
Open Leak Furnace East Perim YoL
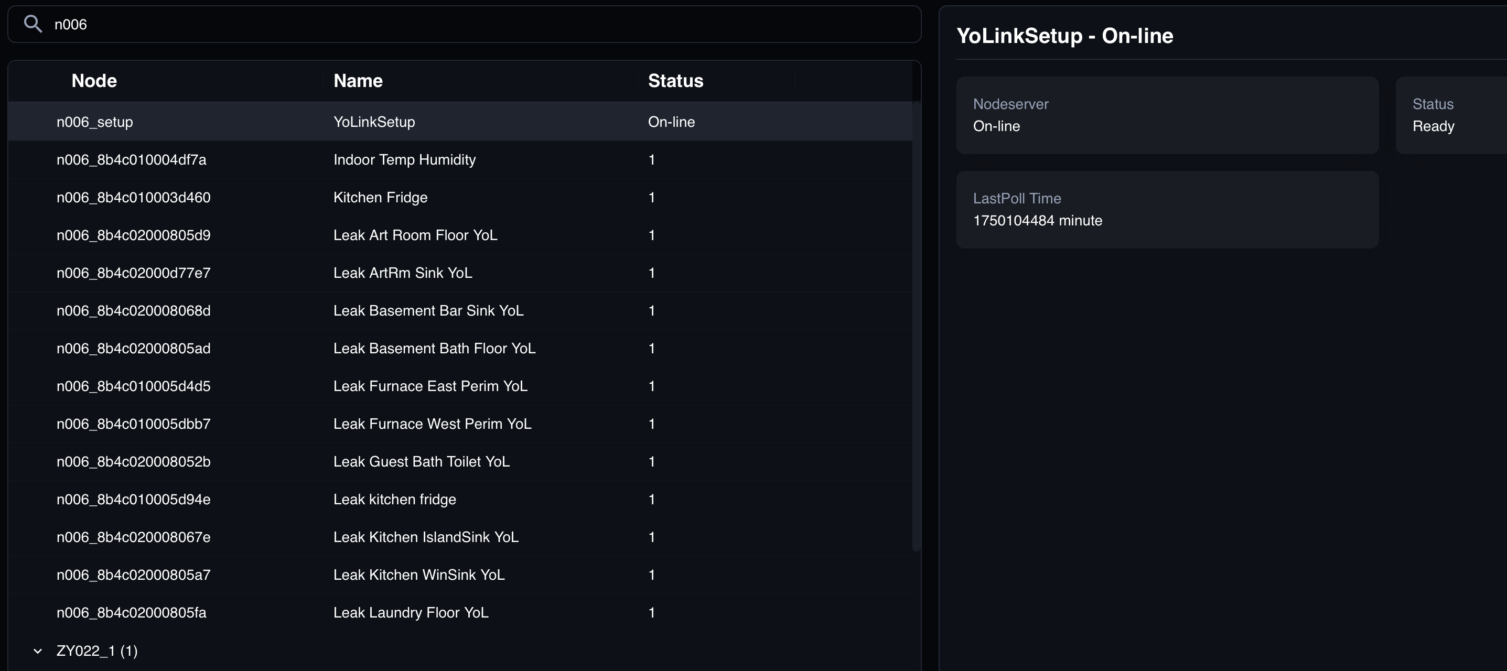[x=430, y=386]
